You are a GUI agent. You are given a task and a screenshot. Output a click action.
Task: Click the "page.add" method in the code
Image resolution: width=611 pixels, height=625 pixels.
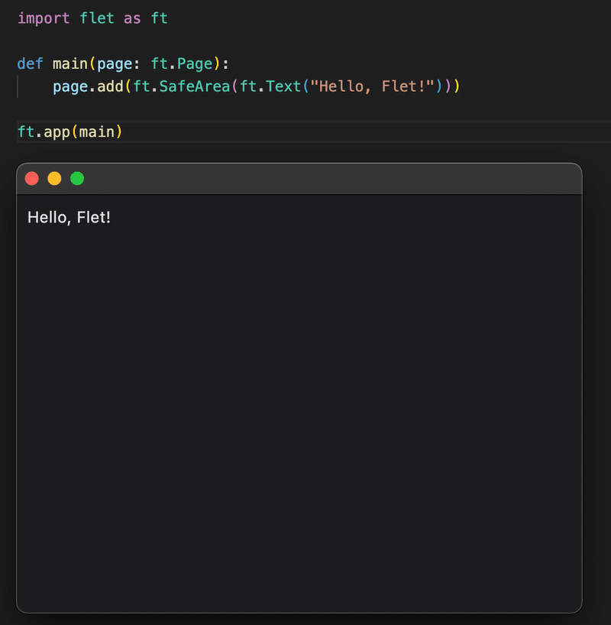(88, 86)
